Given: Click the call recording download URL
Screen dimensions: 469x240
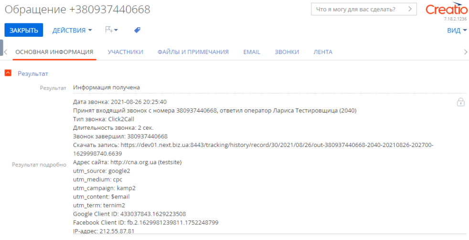Looking at the screenshot, I should coord(277,145).
